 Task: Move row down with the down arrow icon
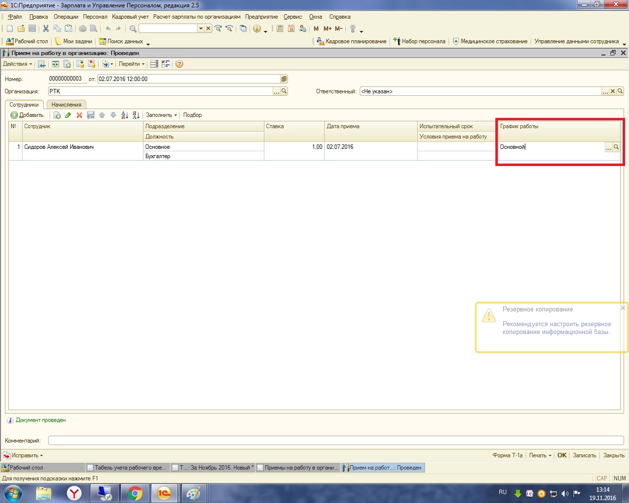pyautogui.click(x=113, y=115)
